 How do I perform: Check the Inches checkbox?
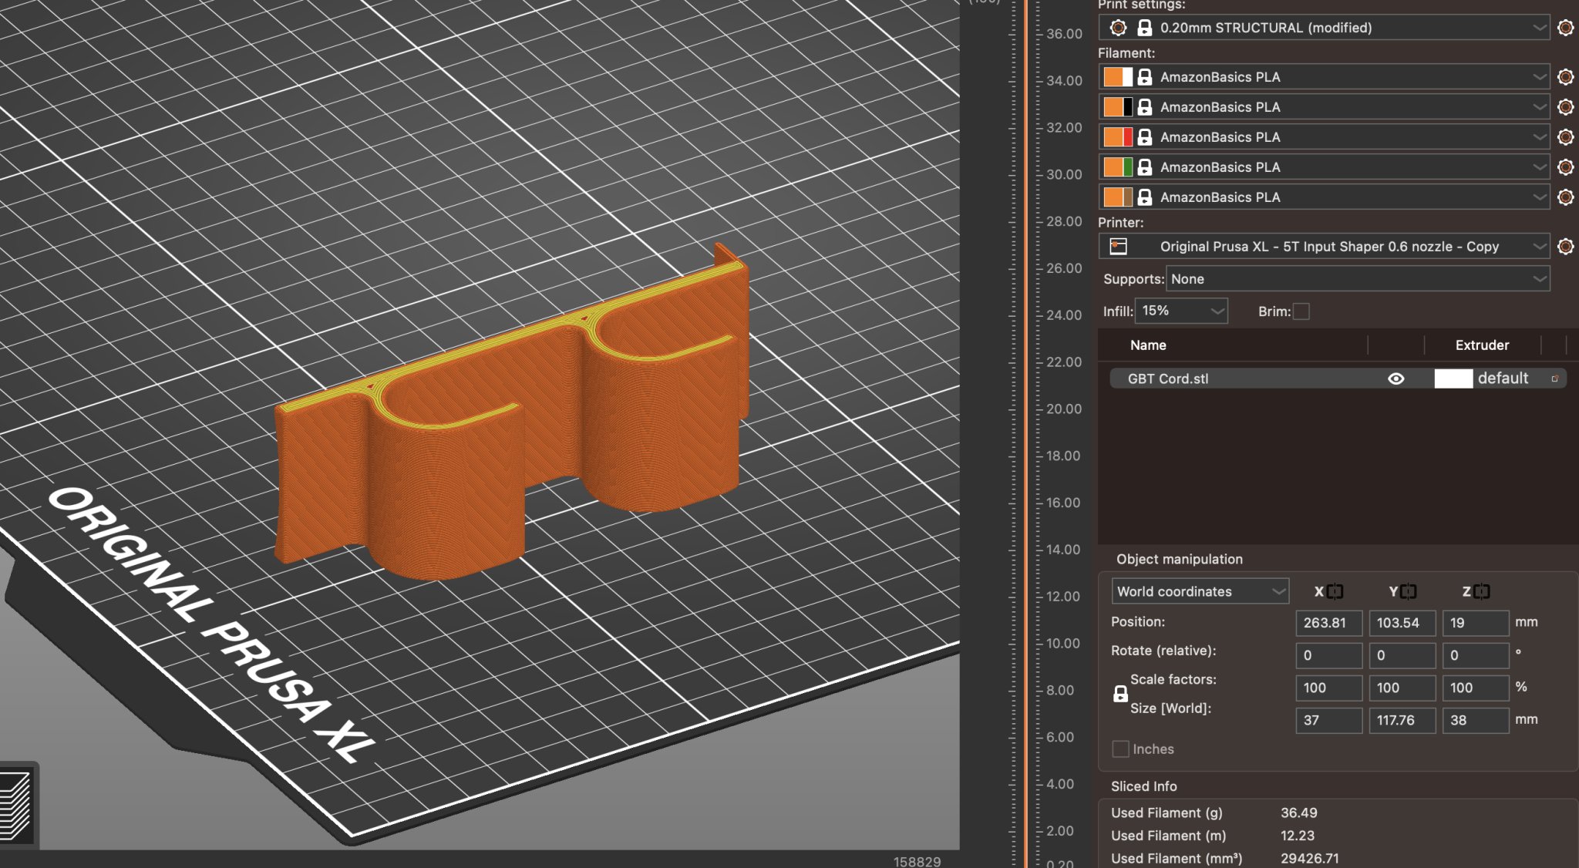pyautogui.click(x=1121, y=749)
